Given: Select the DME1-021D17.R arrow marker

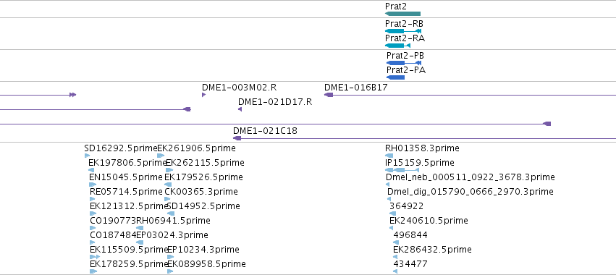Looking at the screenshot, I should pos(240,109).
